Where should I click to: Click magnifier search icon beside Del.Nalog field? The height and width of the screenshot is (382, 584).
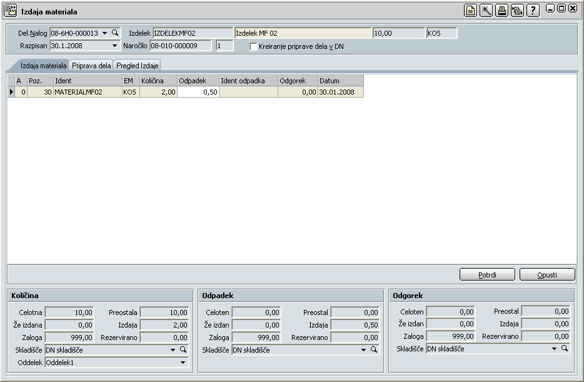(x=115, y=33)
